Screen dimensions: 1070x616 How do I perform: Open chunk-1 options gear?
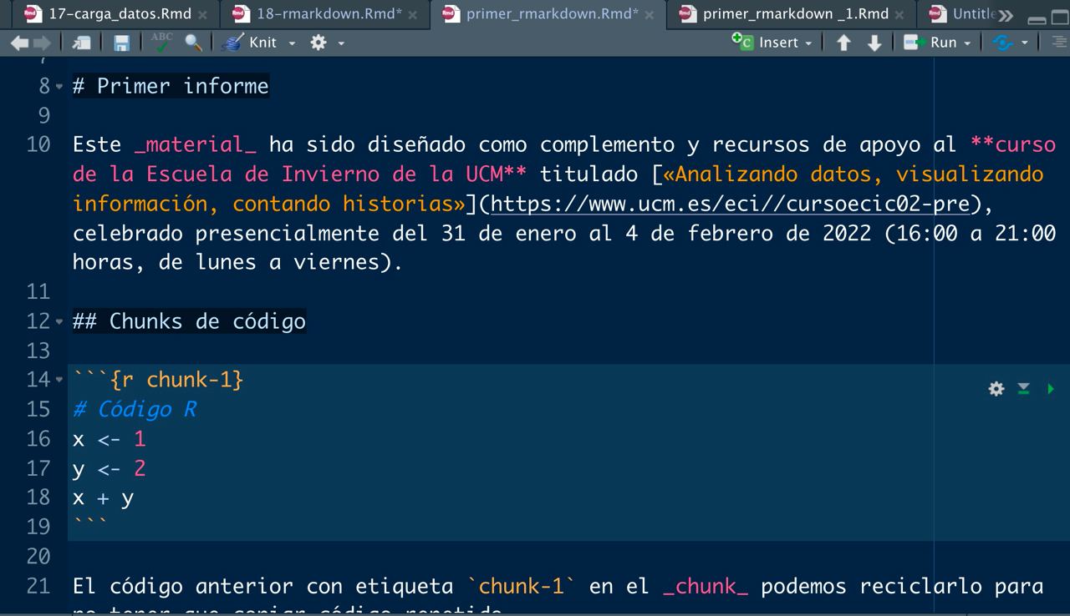(x=996, y=388)
